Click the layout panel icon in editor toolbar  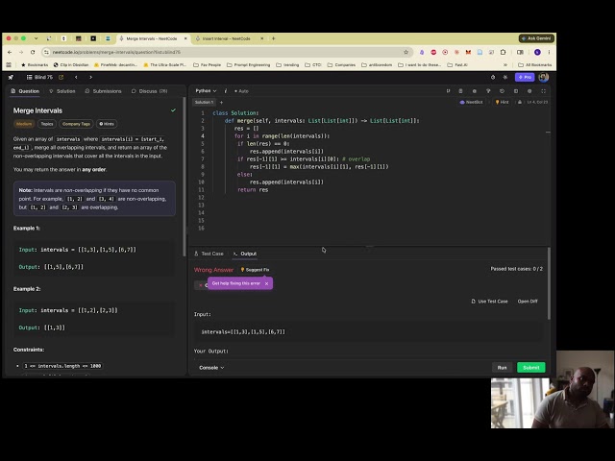(x=516, y=91)
